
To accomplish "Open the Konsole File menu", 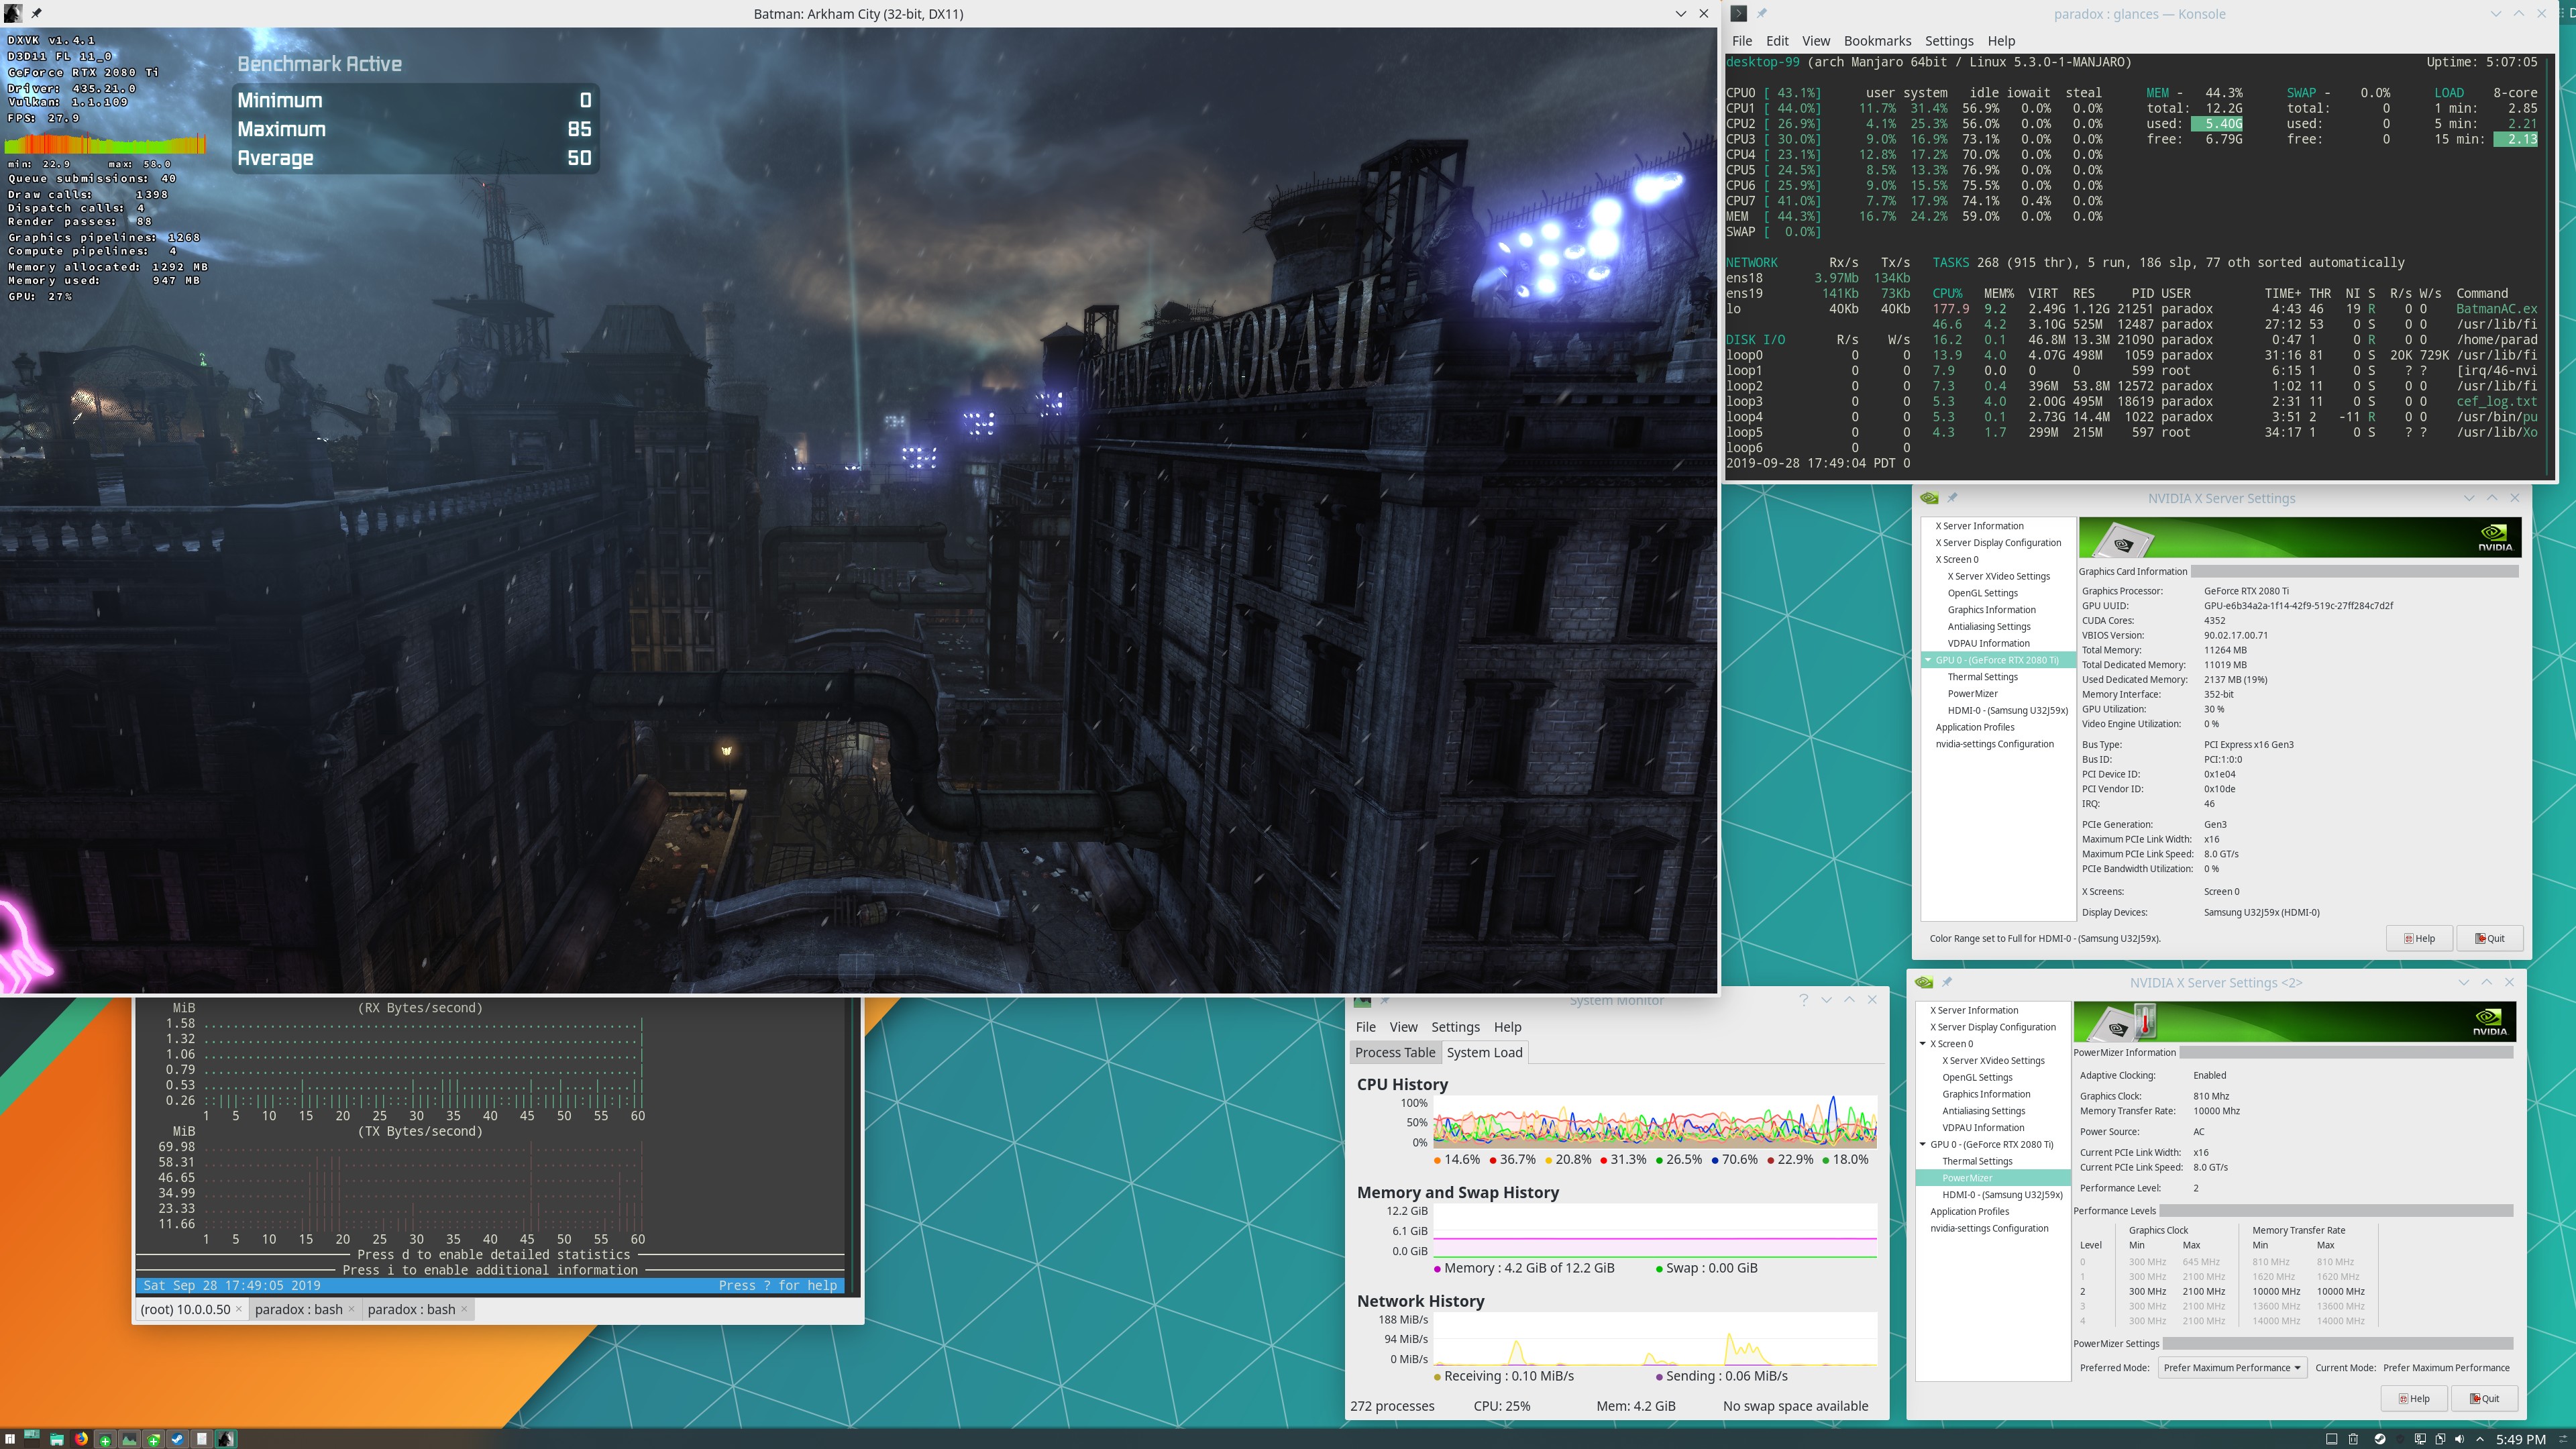I will 1742,41.
